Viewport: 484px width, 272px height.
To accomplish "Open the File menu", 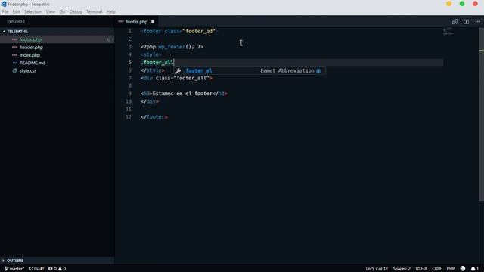I will 5,12.
